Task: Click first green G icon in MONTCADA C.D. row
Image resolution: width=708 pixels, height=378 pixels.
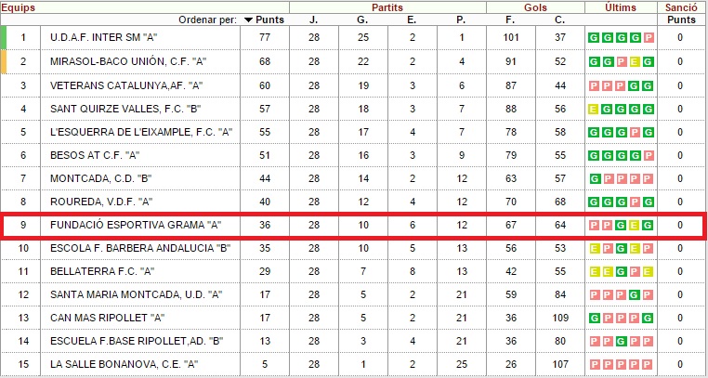Action: click(596, 179)
